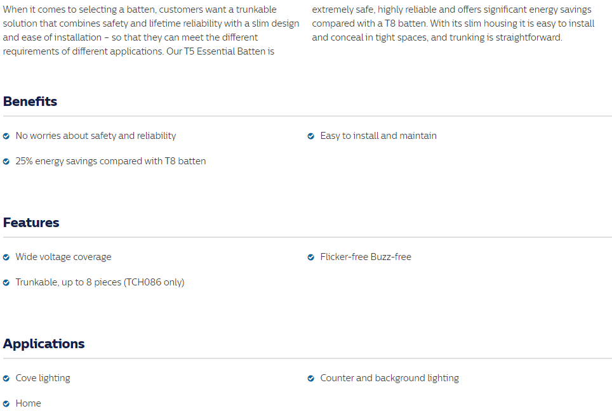Click the "Wide voltage coverage" feature text
612x411 pixels.
coord(63,257)
